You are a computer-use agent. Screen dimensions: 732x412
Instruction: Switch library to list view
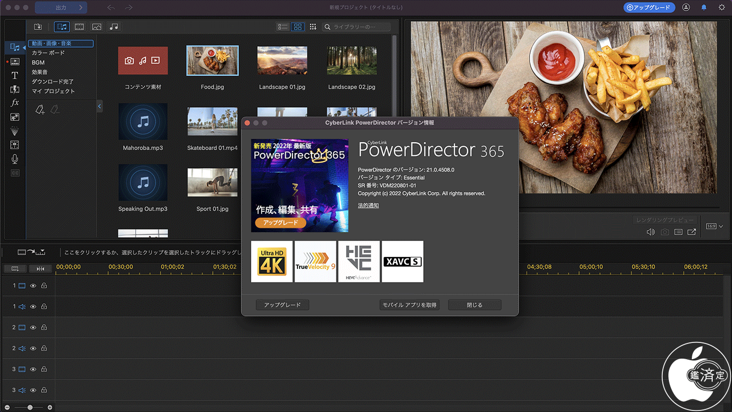coord(283,27)
